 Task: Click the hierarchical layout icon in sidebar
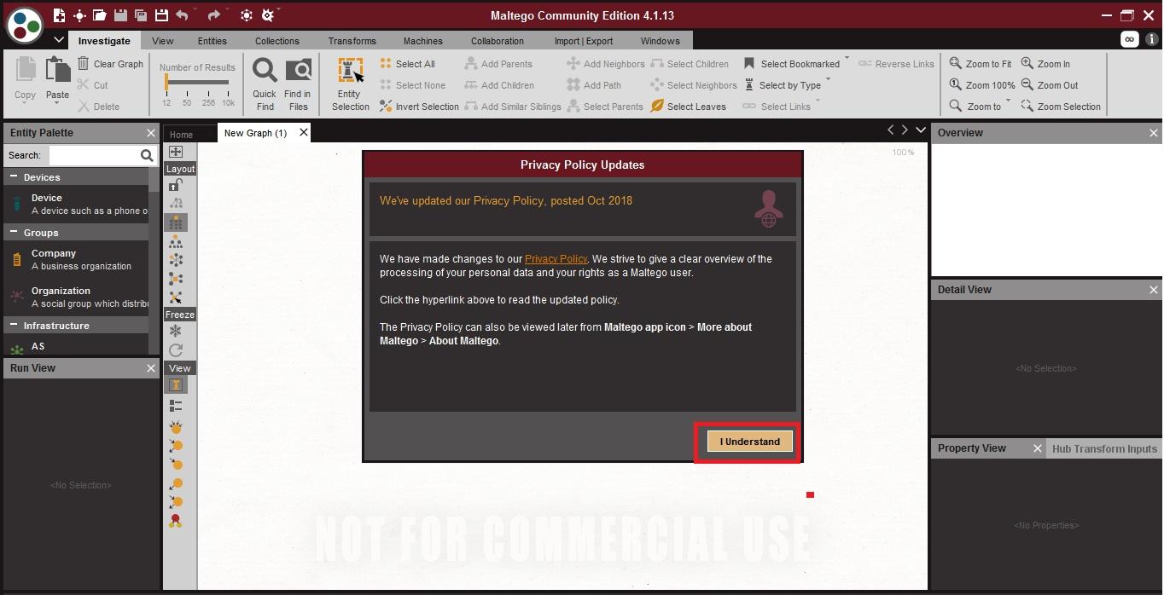click(x=176, y=242)
